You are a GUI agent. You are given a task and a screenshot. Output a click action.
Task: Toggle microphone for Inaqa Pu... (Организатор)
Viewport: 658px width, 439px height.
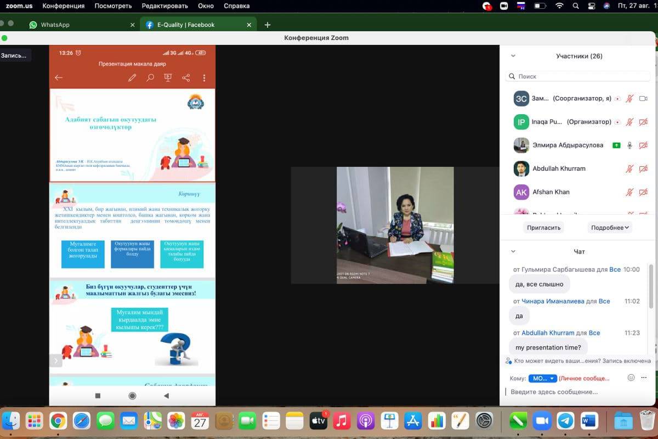(630, 122)
